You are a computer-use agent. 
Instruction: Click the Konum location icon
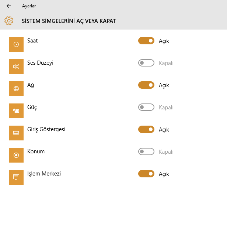tap(16, 155)
